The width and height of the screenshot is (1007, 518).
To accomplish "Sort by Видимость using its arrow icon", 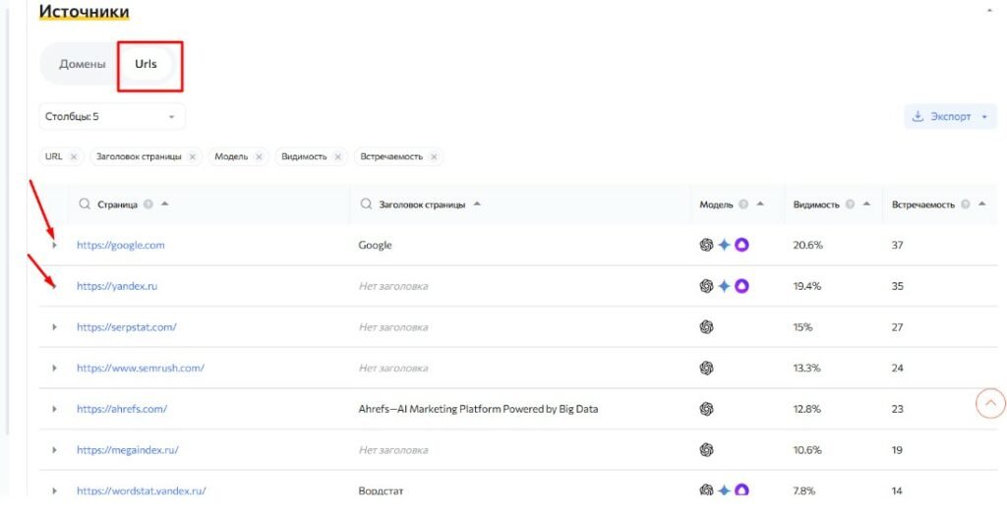I will [x=866, y=204].
